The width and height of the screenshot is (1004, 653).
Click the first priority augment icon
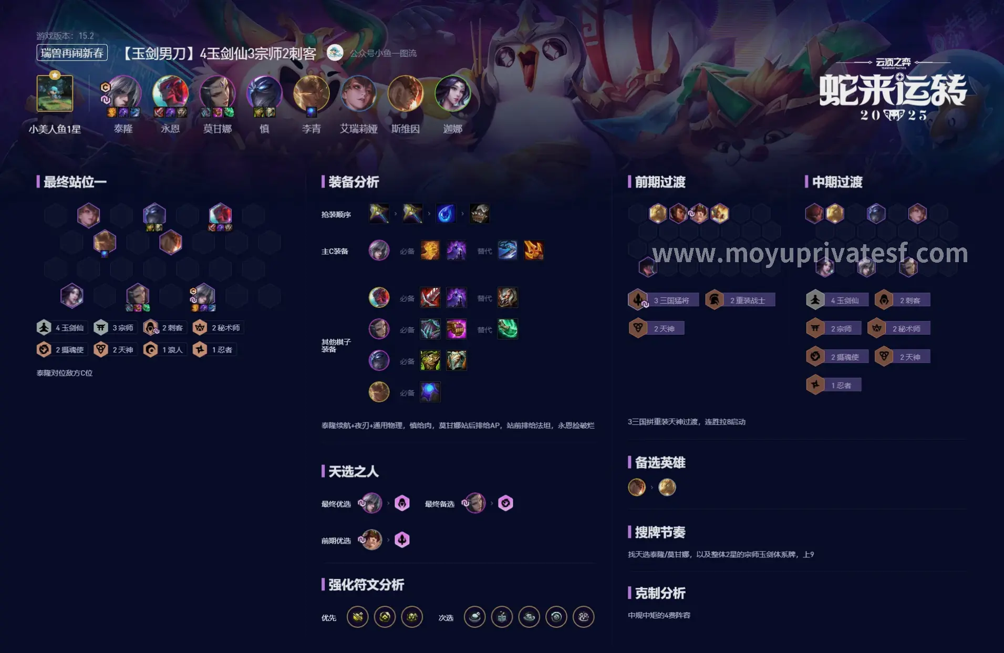358,617
